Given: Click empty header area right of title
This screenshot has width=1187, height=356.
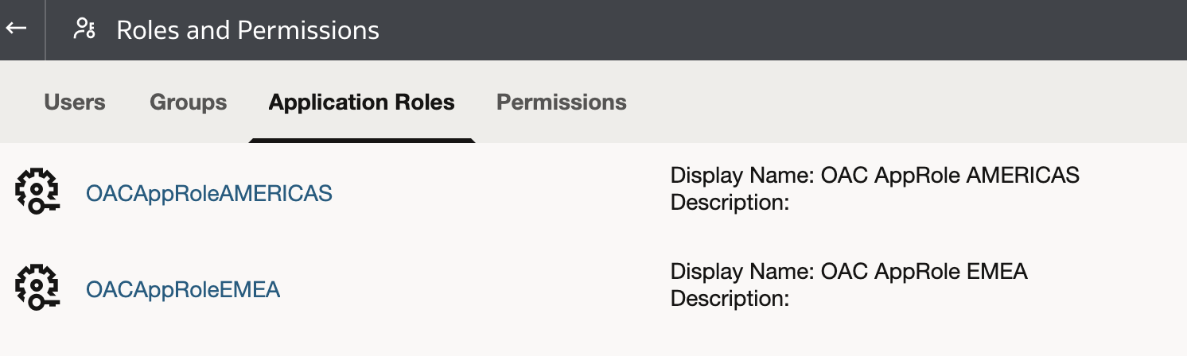Looking at the screenshot, I should click(780, 30).
